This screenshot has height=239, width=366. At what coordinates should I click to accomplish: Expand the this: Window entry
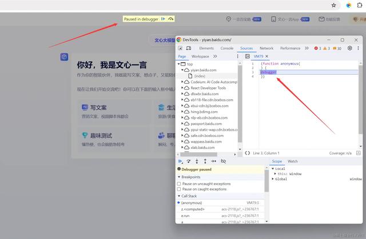(x=275, y=174)
